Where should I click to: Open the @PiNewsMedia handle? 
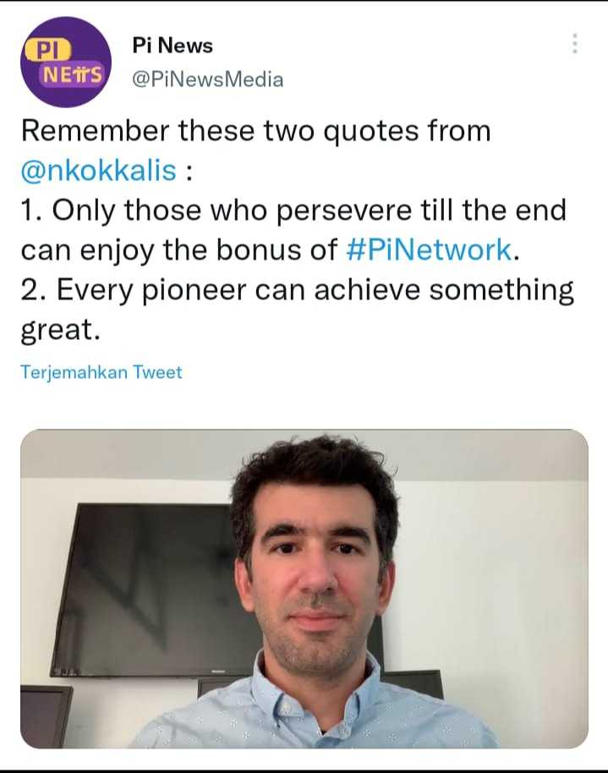pos(207,79)
